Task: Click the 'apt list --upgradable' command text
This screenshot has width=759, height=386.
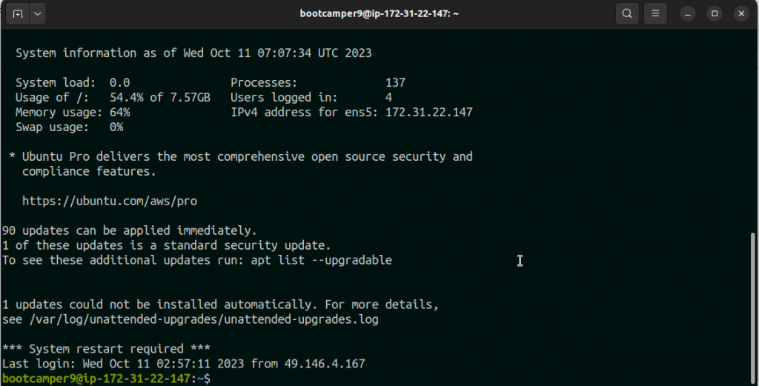Action: (322, 260)
